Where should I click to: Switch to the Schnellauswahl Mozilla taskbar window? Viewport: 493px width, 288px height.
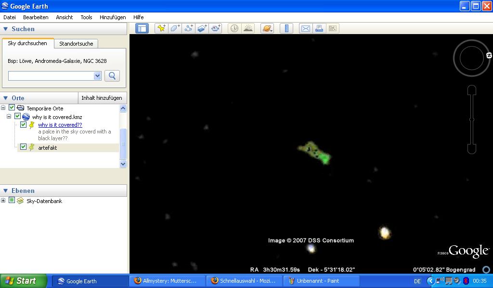coord(245,281)
